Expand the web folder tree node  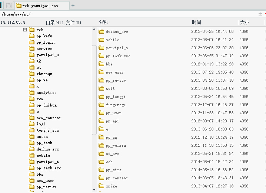point(25,30)
